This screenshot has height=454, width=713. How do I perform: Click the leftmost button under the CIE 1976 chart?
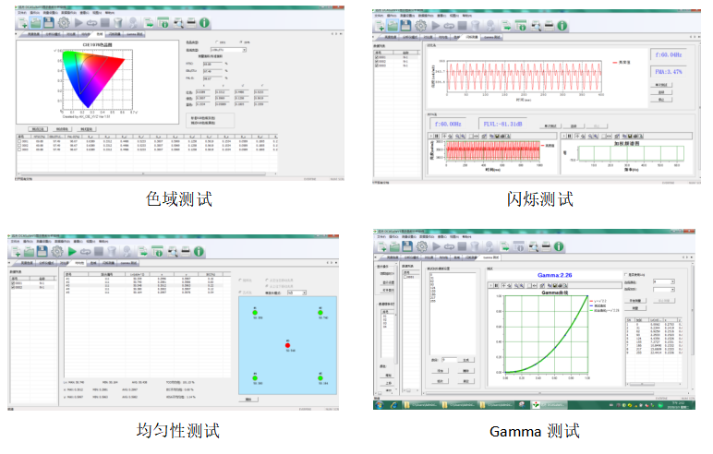[39, 129]
